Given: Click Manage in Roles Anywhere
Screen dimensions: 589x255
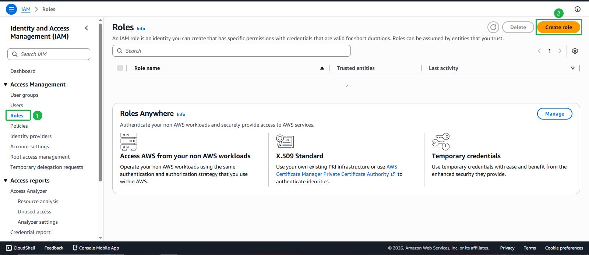Looking at the screenshot, I should tap(555, 114).
